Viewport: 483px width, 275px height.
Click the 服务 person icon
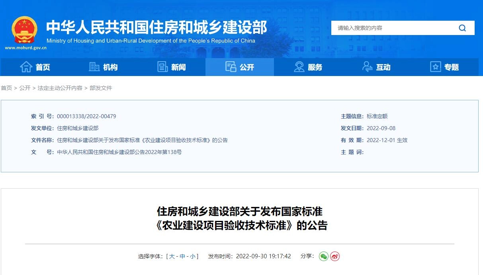click(299, 67)
